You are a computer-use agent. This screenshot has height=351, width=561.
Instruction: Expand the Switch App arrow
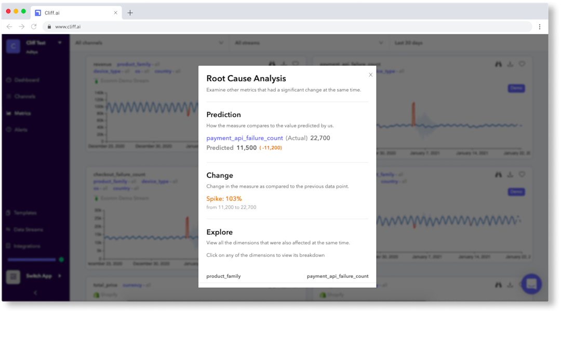[60, 276]
